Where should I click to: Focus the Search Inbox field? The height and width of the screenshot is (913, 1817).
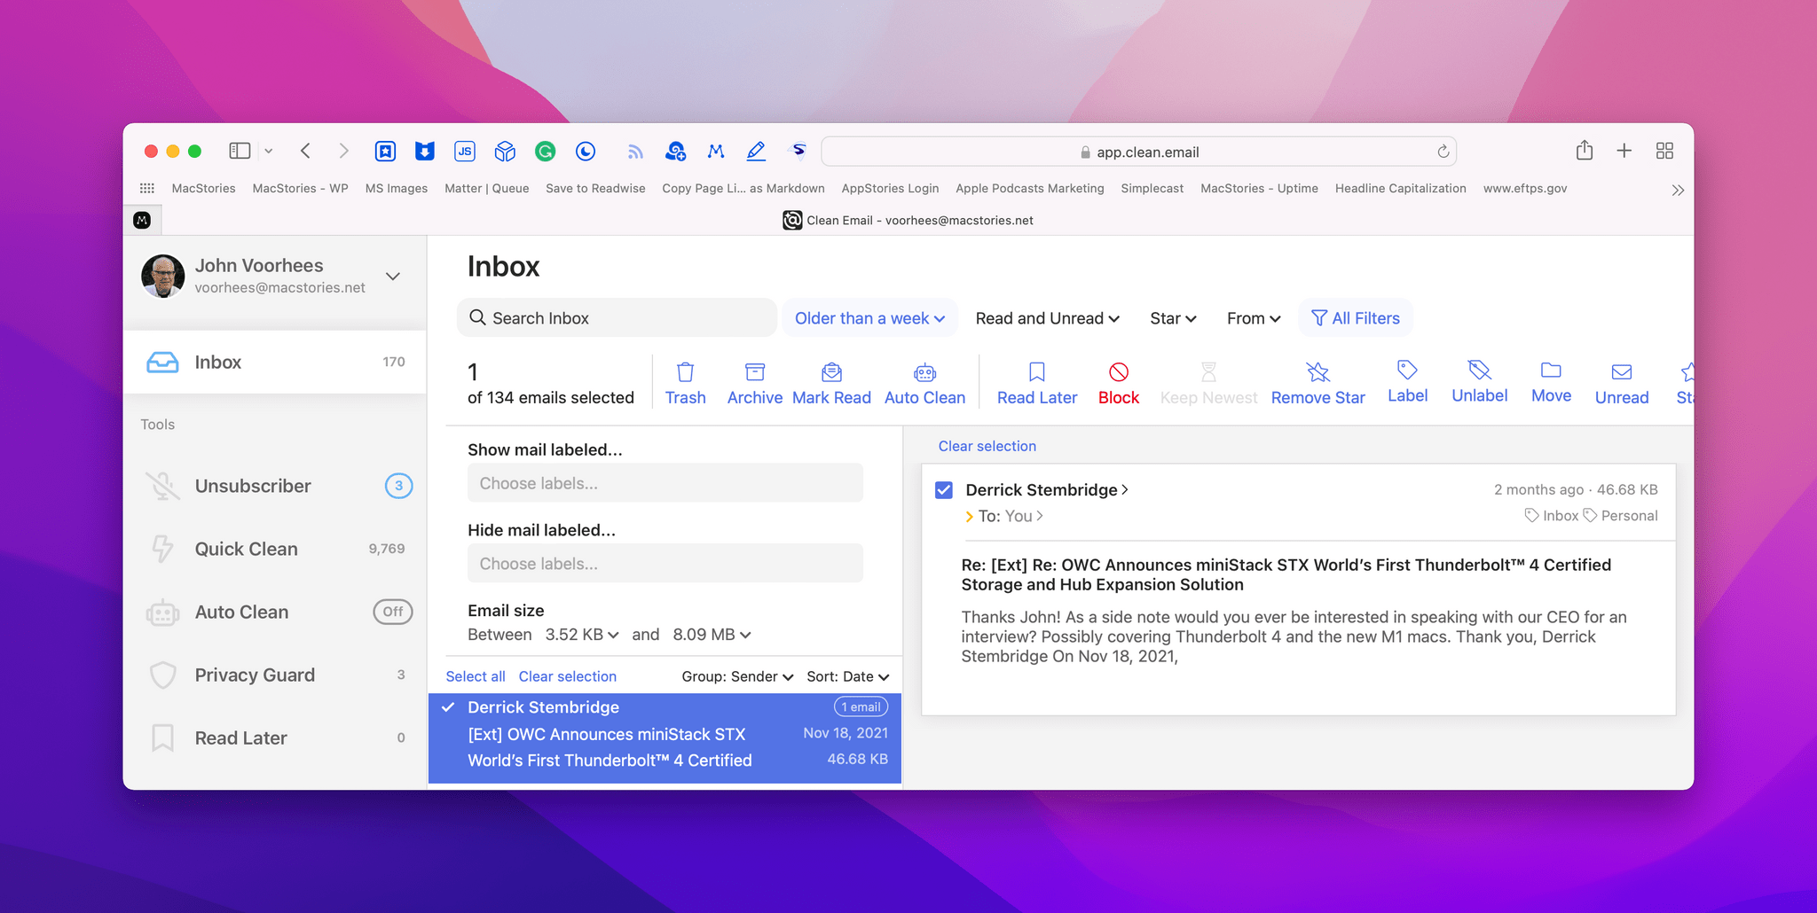click(617, 318)
